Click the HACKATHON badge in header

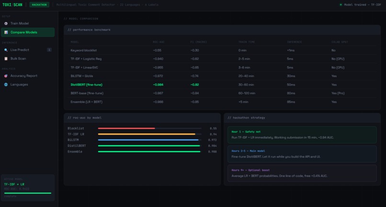(39, 5)
